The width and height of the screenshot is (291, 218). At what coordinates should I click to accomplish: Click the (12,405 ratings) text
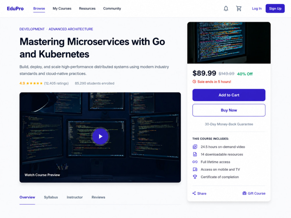tap(56, 83)
